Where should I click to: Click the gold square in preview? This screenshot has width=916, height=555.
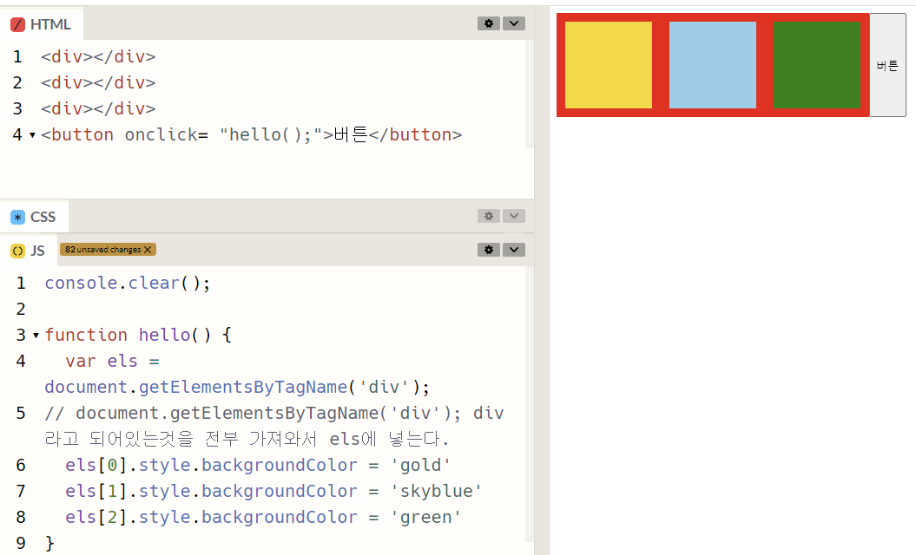[608, 65]
